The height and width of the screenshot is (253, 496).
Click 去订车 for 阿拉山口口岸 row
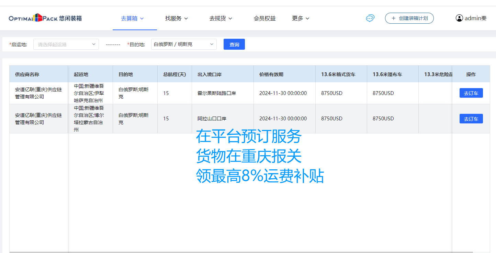click(x=471, y=119)
